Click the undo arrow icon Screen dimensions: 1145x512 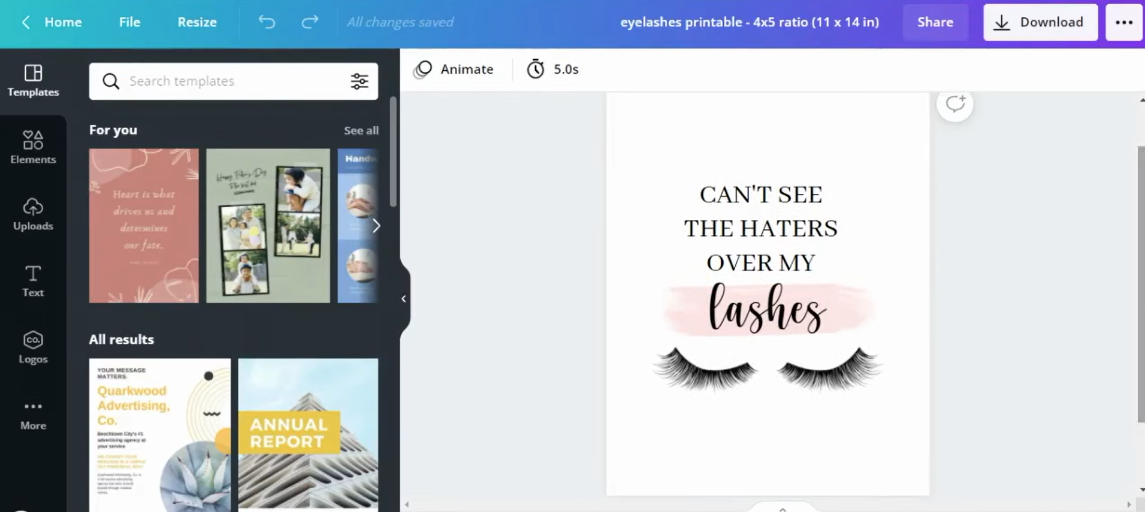(x=267, y=22)
